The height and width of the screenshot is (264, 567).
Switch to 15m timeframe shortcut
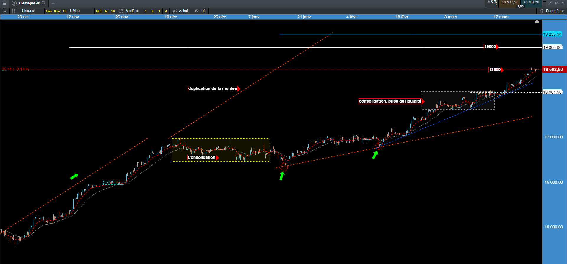click(49, 11)
